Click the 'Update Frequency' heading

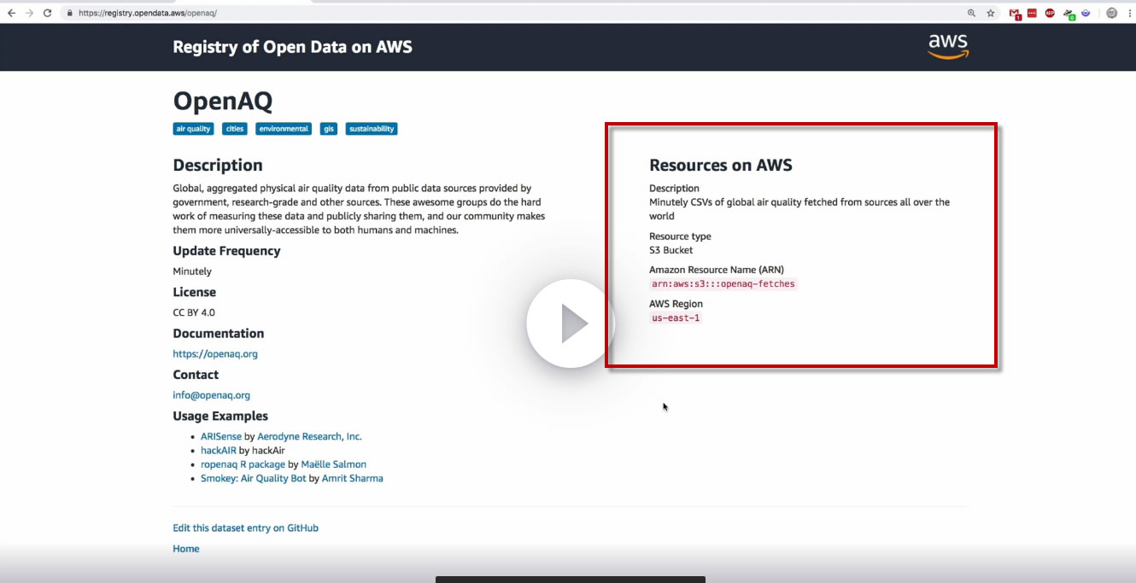coord(226,251)
